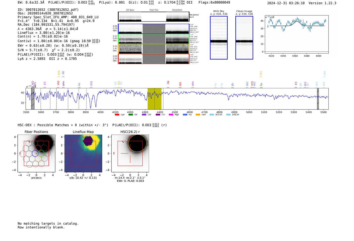Click the RA,Dec coordinates text
The width and height of the screenshot is (354, 241).
click(x=46, y=25)
